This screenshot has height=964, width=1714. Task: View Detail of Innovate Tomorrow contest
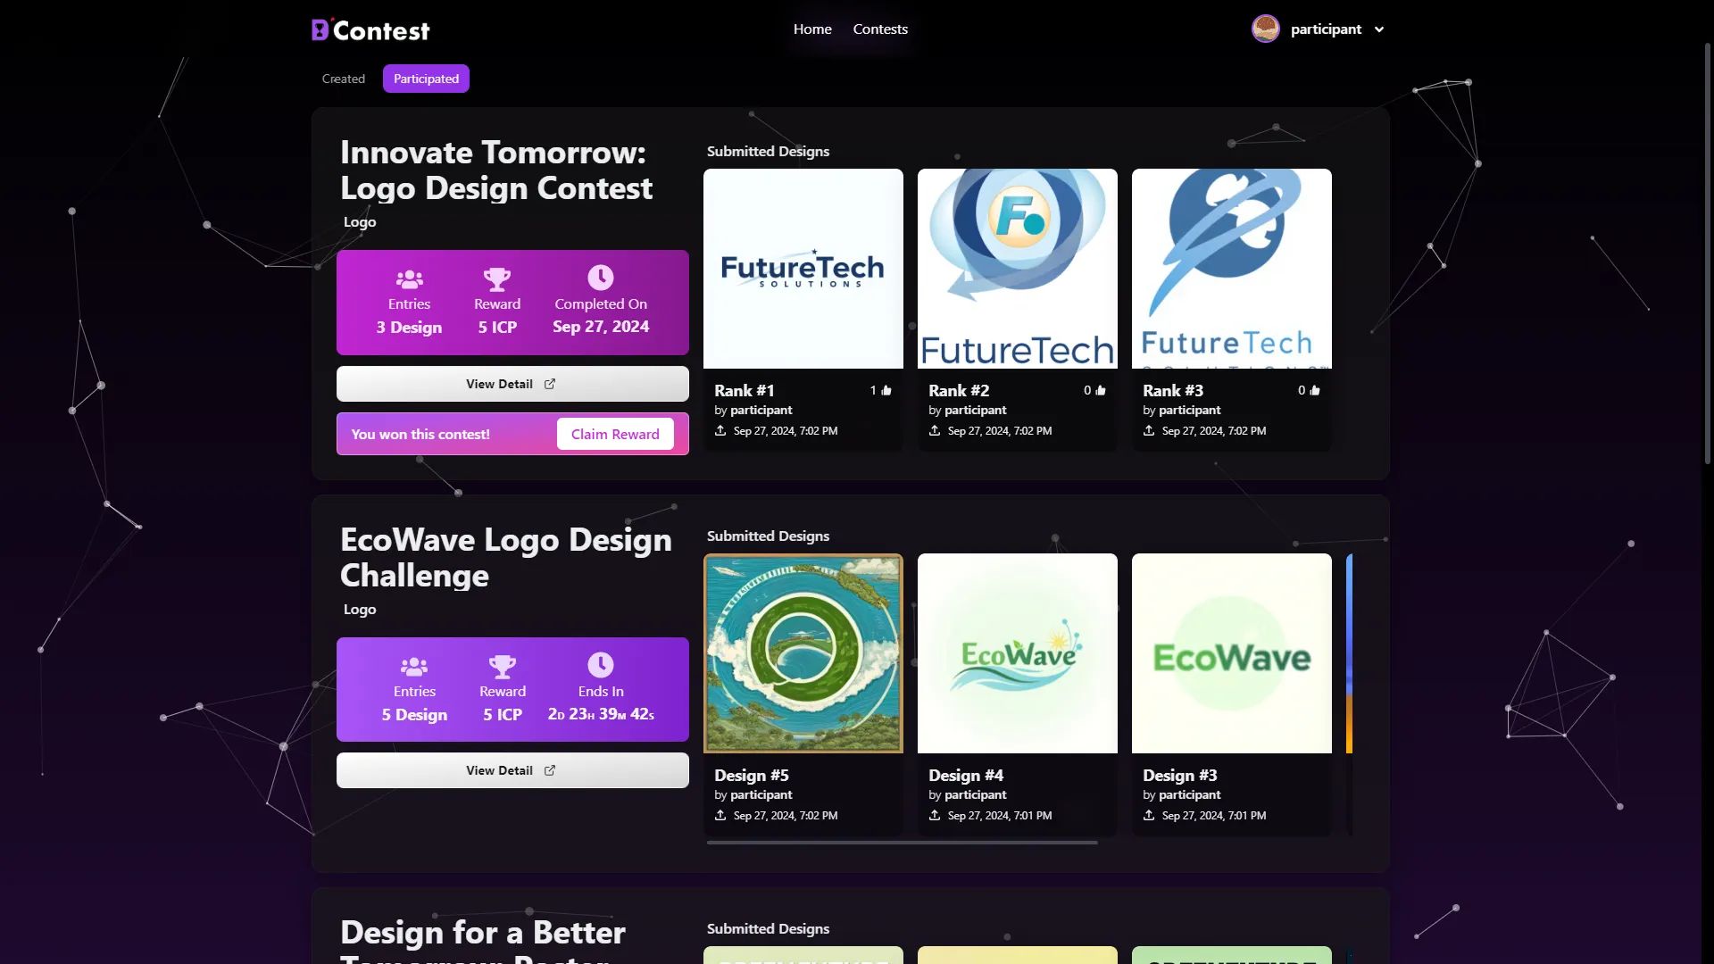coord(512,384)
